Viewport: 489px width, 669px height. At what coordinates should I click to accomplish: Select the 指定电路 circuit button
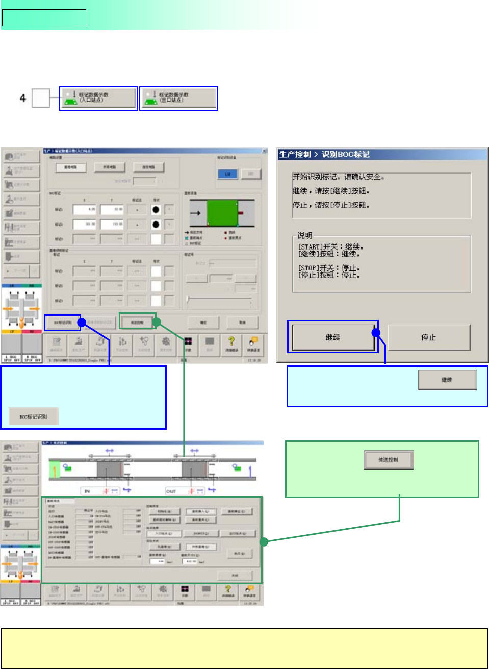coord(148,167)
